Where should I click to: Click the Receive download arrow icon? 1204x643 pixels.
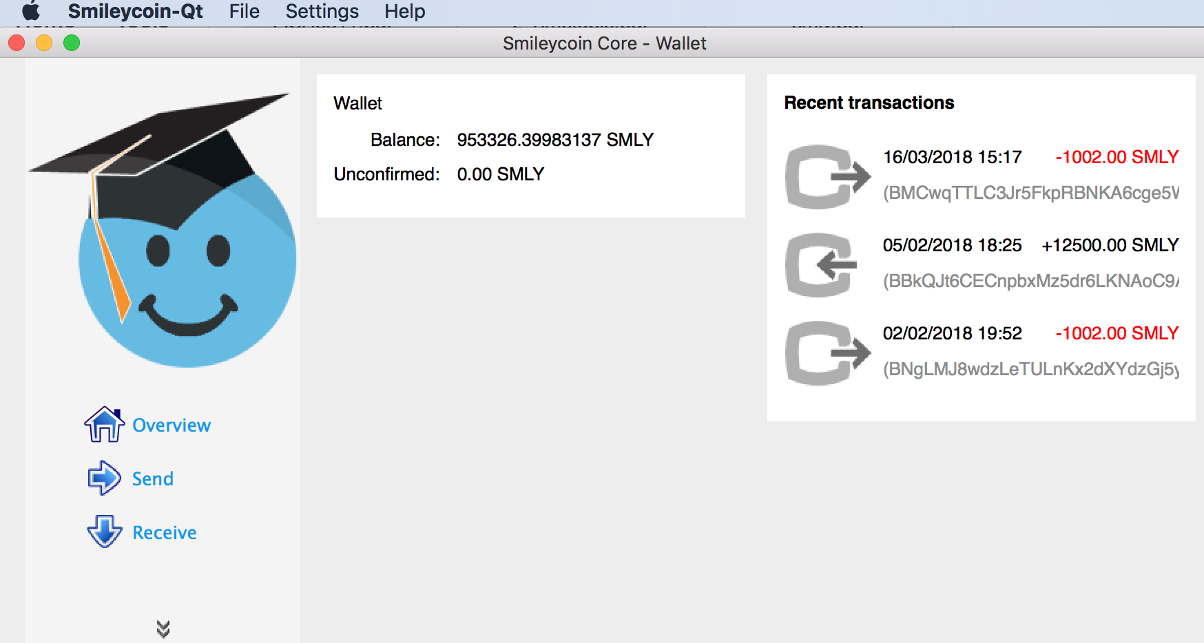(x=105, y=531)
